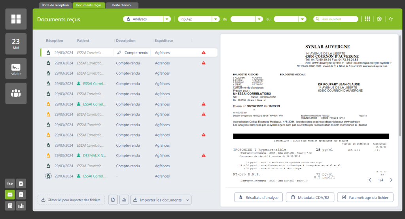Click the carte vitale icon
This screenshot has width=405, height=219.
click(16, 68)
